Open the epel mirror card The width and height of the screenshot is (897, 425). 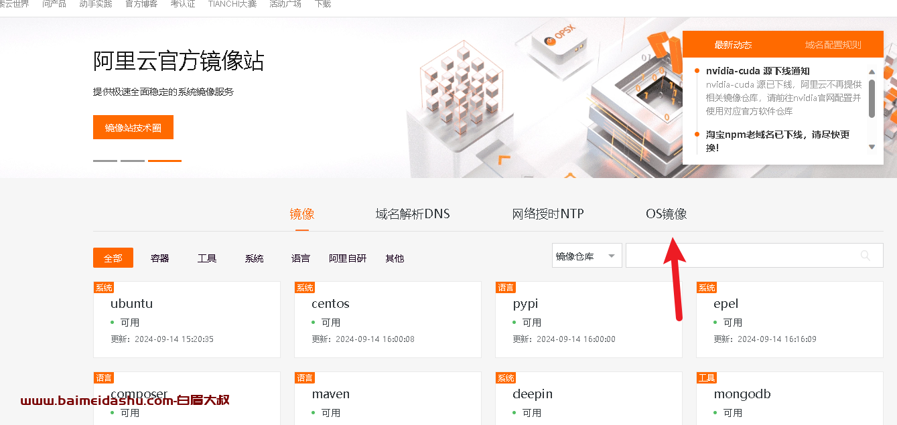[790, 319]
